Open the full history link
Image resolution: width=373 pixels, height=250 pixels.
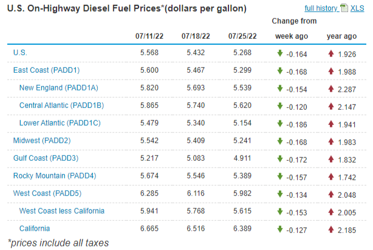click(321, 8)
